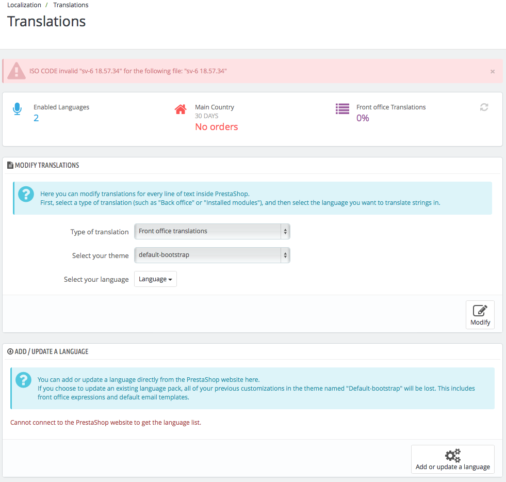Click the red home Main Country icon
Image resolution: width=506 pixels, height=482 pixels.
pyautogui.click(x=181, y=109)
